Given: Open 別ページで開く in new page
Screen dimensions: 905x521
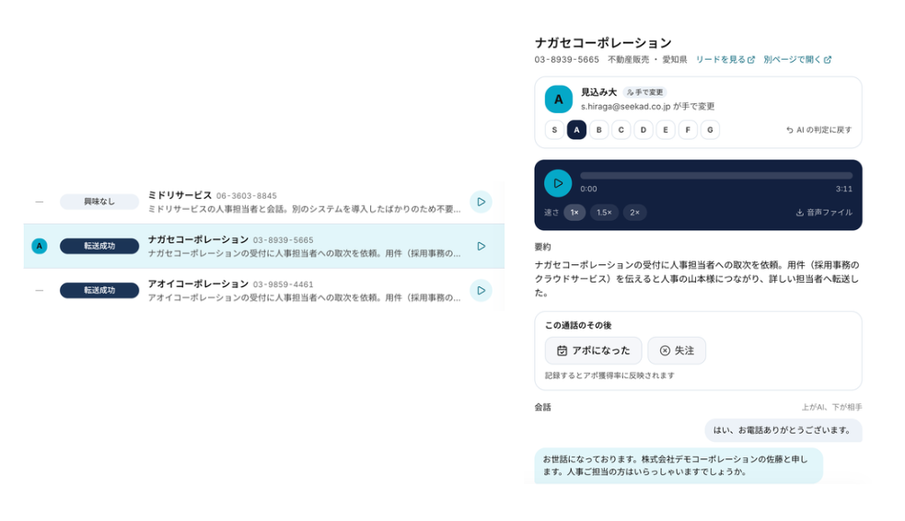Looking at the screenshot, I should 797,60.
